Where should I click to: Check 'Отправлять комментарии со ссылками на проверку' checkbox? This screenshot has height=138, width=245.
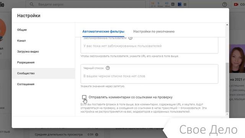84,97
